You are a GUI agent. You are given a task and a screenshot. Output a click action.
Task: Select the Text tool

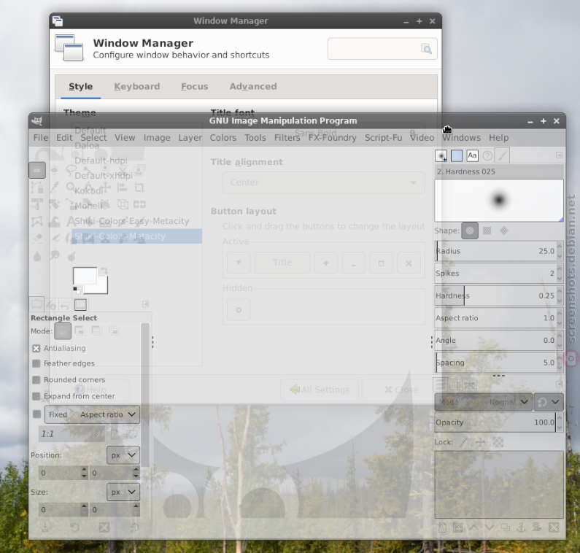click(x=70, y=222)
